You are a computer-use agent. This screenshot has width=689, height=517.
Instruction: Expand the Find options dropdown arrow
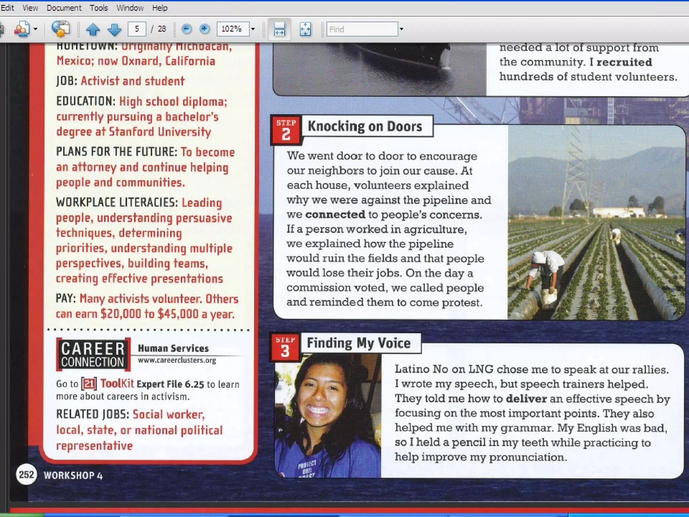pos(401,29)
